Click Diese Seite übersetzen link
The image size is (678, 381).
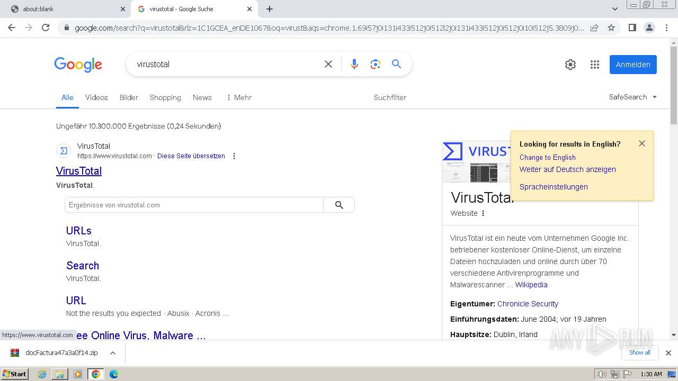point(191,156)
